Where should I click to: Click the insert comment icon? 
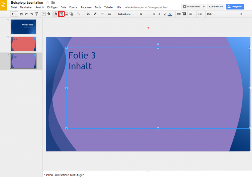184,14
